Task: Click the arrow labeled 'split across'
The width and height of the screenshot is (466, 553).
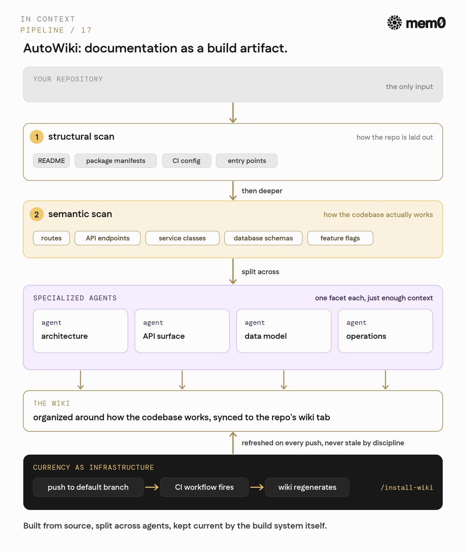Action: [233, 271]
